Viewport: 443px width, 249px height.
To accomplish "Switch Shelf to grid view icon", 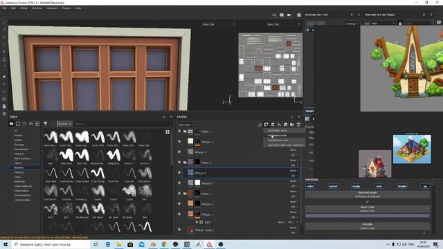I will point(168,132).
